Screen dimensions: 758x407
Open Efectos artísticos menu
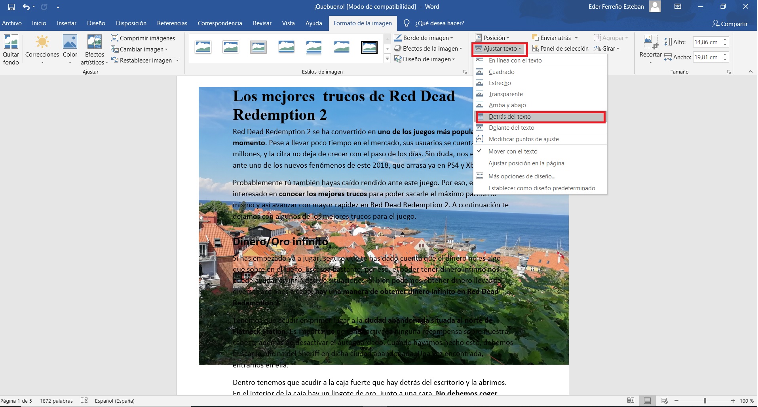94,50
